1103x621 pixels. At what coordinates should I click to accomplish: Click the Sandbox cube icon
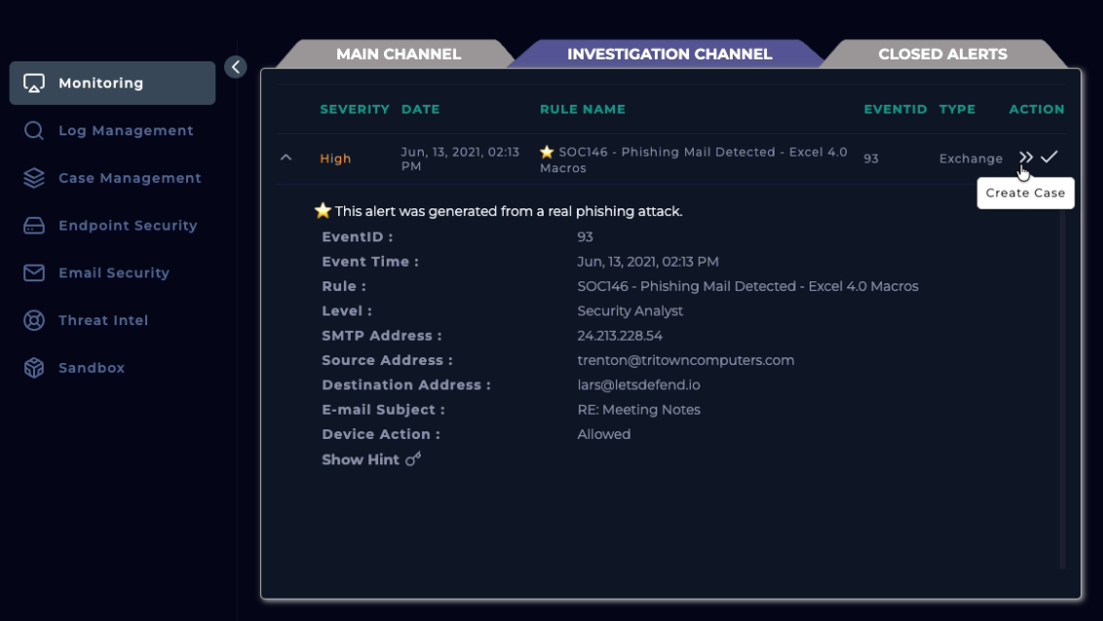[x=34, y=368]
